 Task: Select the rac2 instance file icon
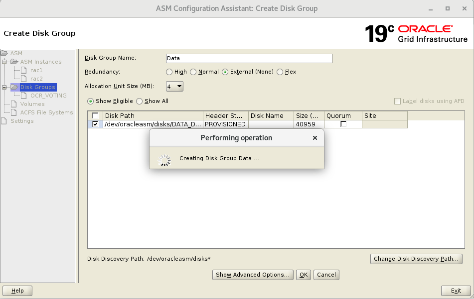coord(24,79)
